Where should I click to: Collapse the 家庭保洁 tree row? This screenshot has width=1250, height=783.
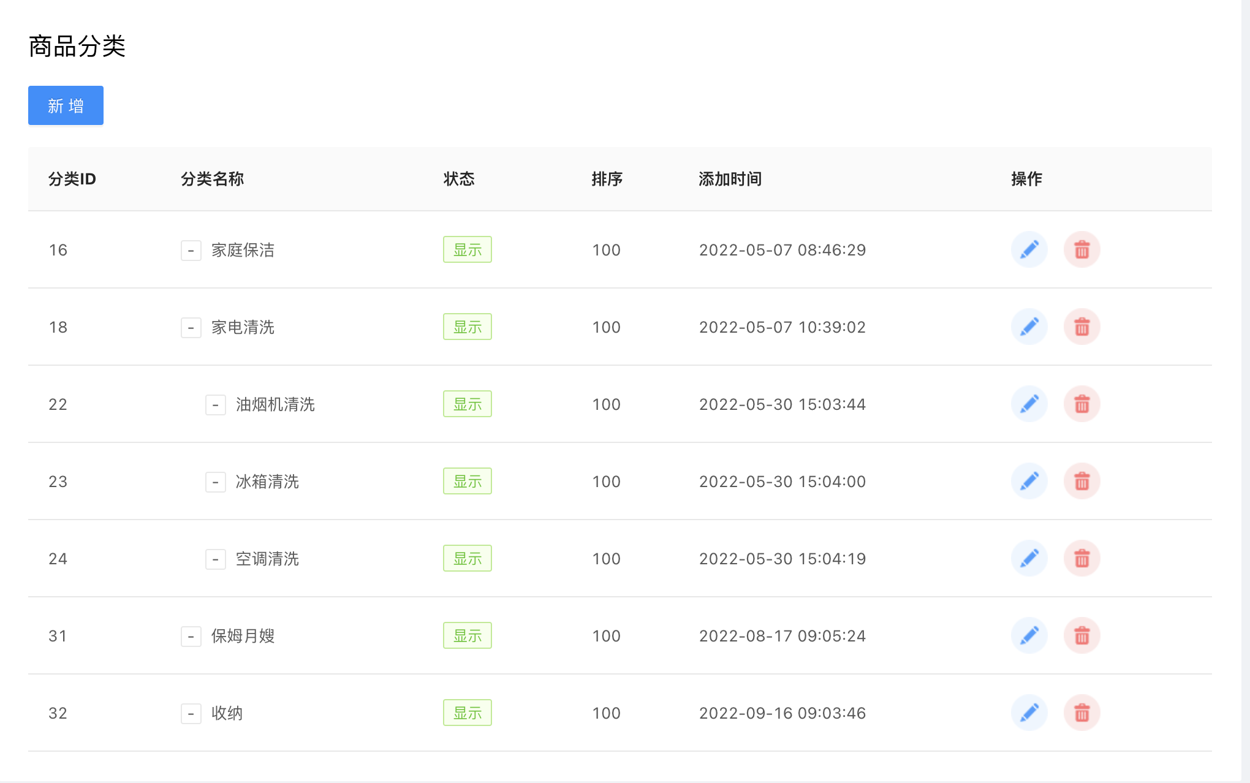(191, 251)
